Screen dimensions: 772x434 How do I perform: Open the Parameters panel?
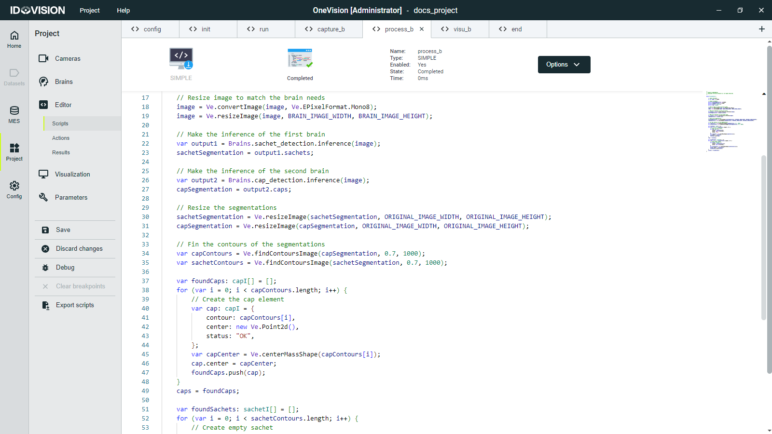pos(71,197)
